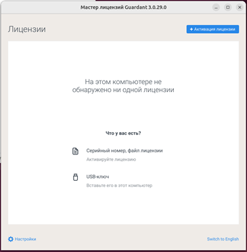
Task: Click the blue license activation button
Action: tap(212, 29)
